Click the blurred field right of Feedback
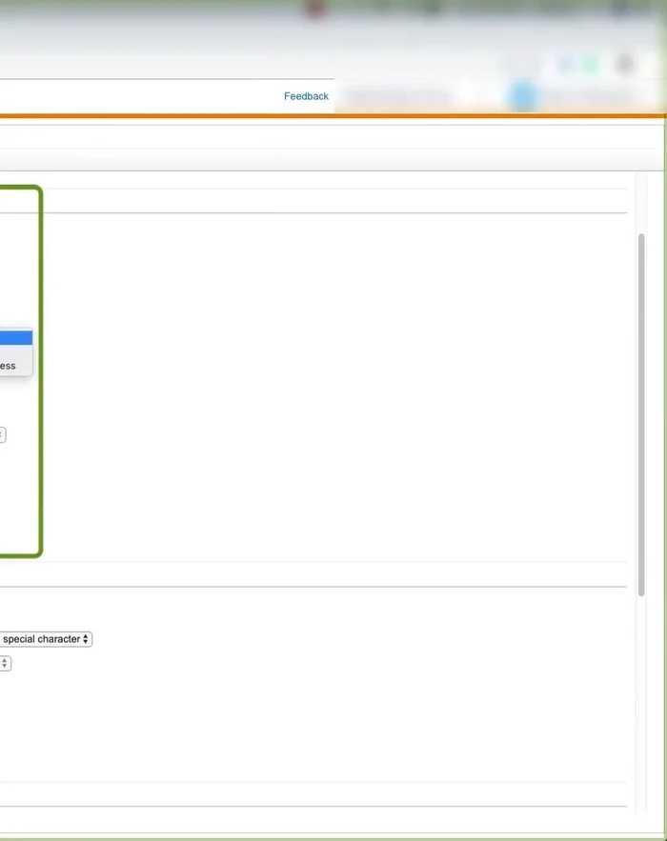667x841 pixels. click(398, 96)
